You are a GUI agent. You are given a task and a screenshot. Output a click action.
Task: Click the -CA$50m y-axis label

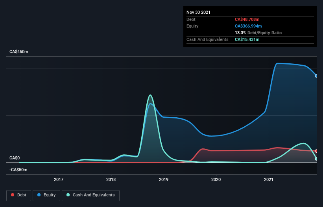pos(18,170)
